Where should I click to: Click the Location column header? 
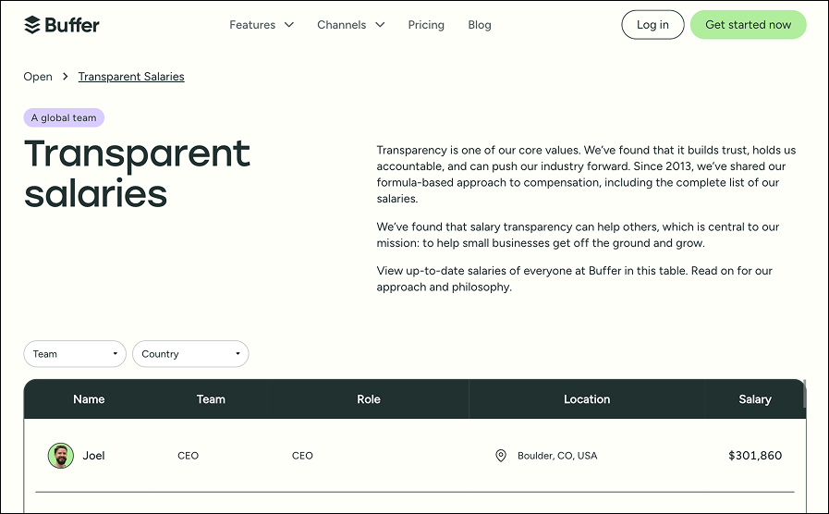point(587,399)
